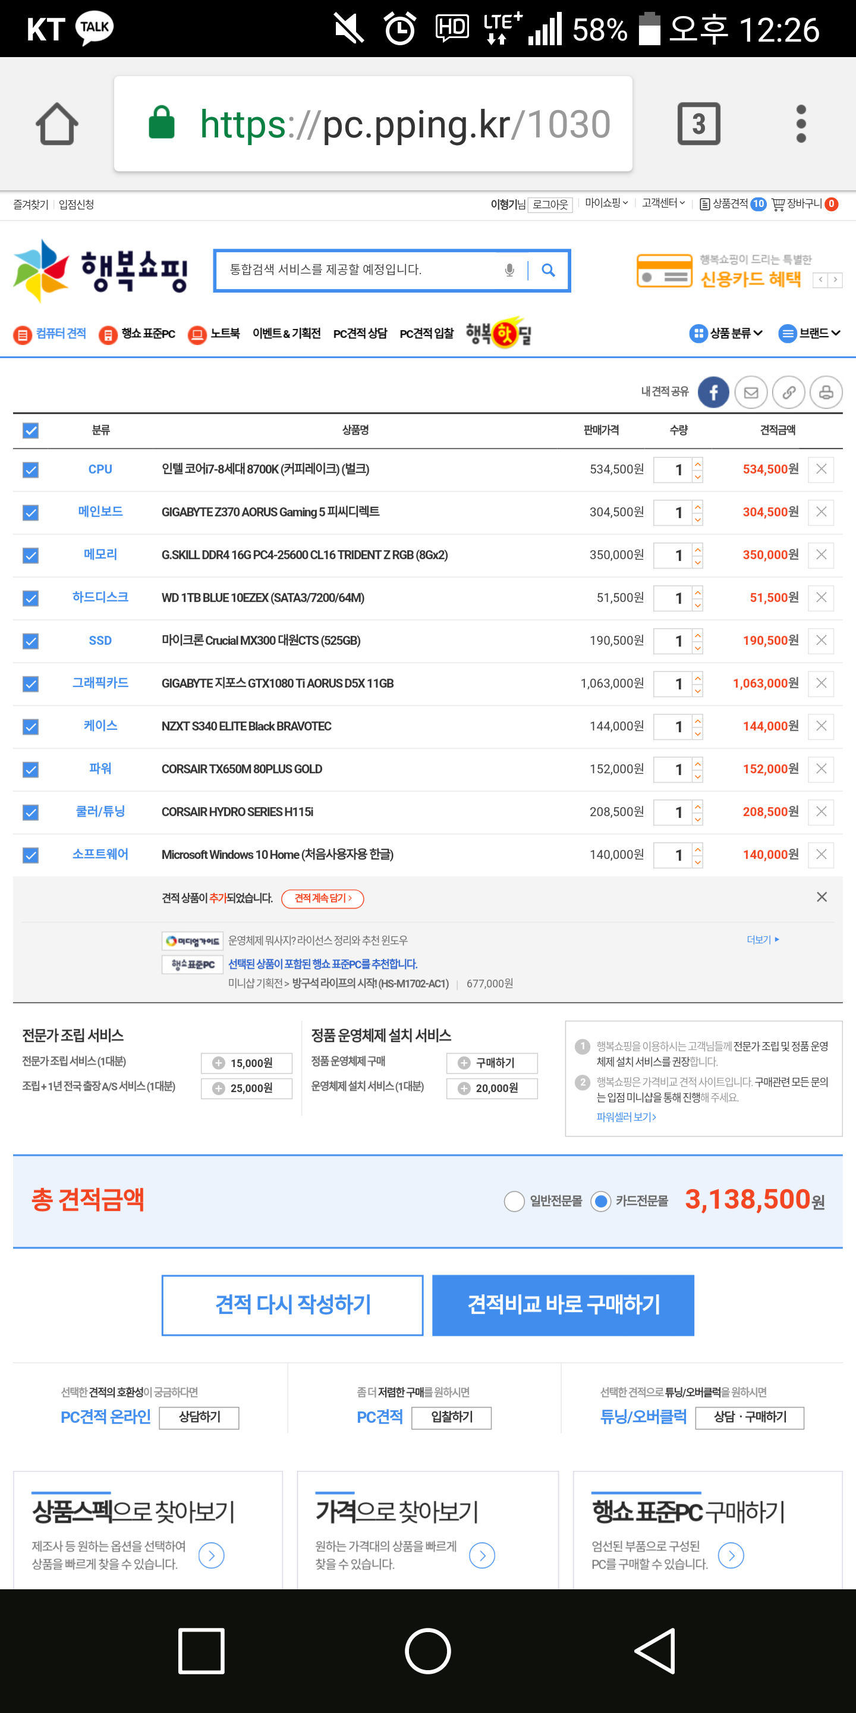This screenshot has width=856, height=1713.
Task: Remove the 파워 row with X
Action: 822,768
